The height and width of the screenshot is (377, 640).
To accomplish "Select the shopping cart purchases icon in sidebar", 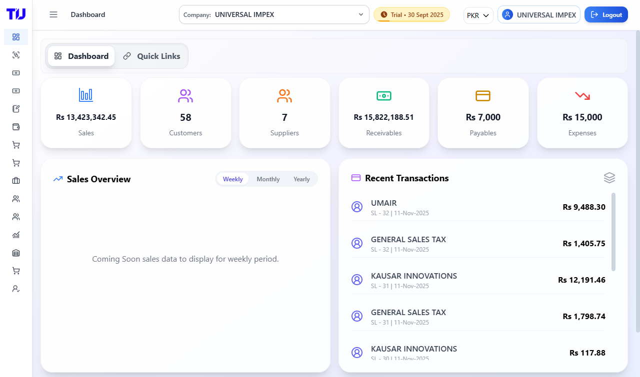I will tap(15, 145).
